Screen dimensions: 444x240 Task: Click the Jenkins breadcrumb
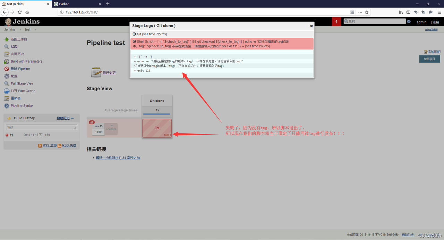pos(10,30)
